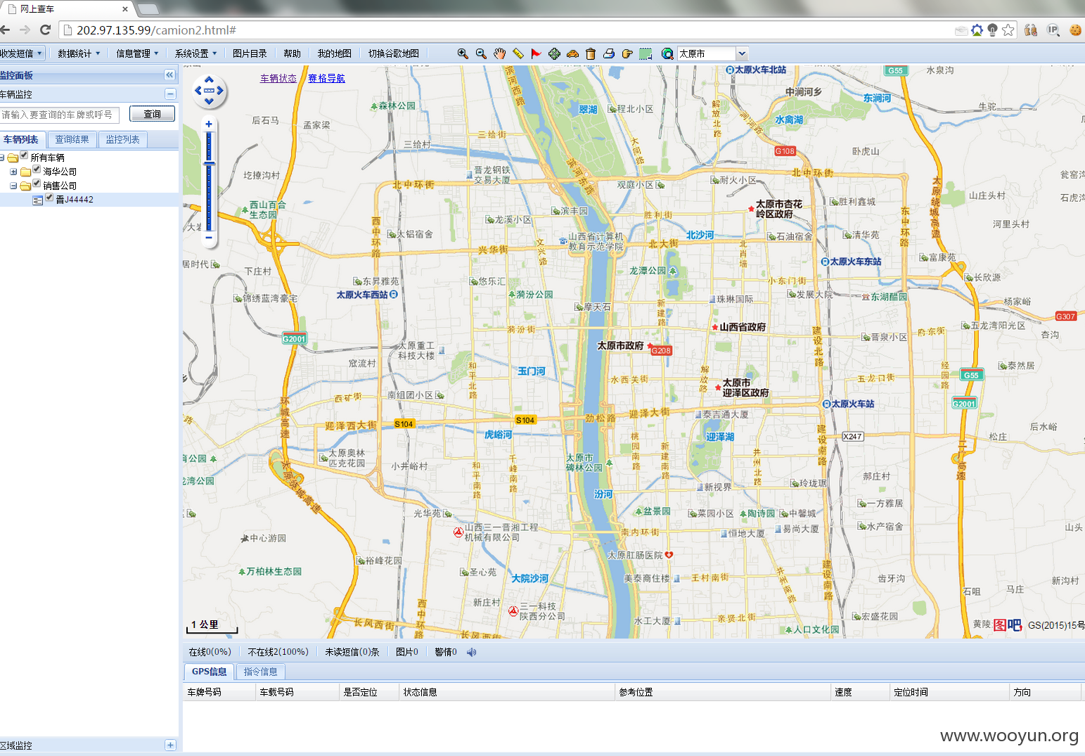The height and width of the screenshot is (756, 1085).
Task: Select the zoom-out magnifier tool
Action: coord(481,53)
